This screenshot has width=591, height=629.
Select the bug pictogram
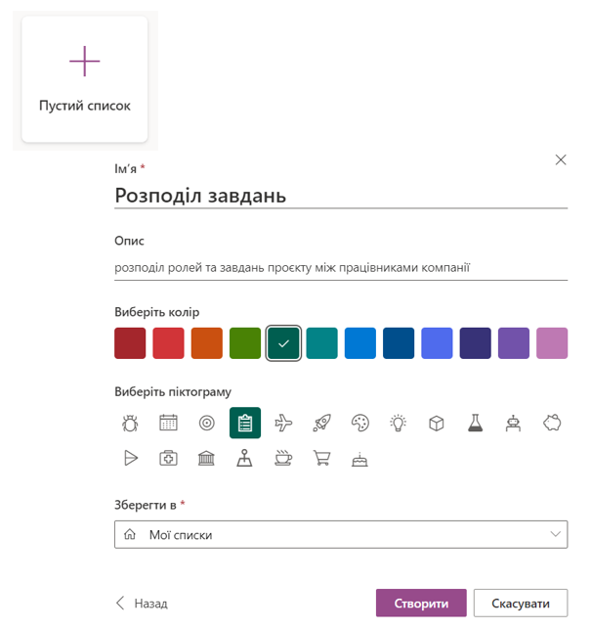pos(130,423)
